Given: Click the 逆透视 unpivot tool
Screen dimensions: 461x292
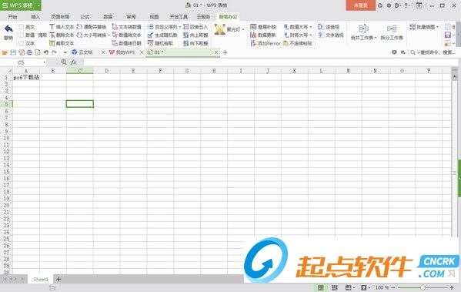Looking at the screenshot, I should (329, 27).
